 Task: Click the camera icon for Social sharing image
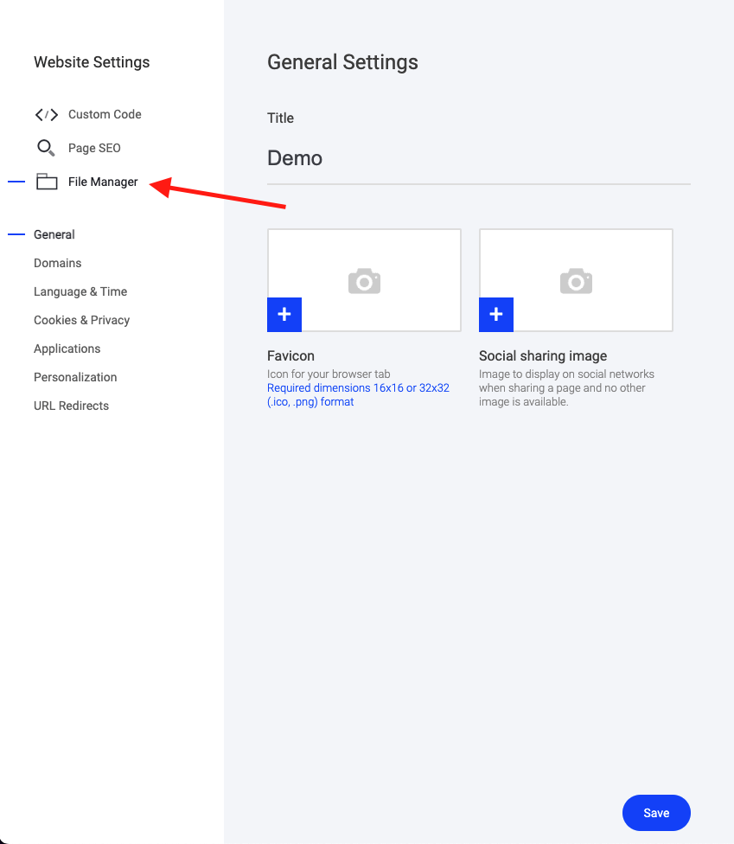[x=576, y=280]
